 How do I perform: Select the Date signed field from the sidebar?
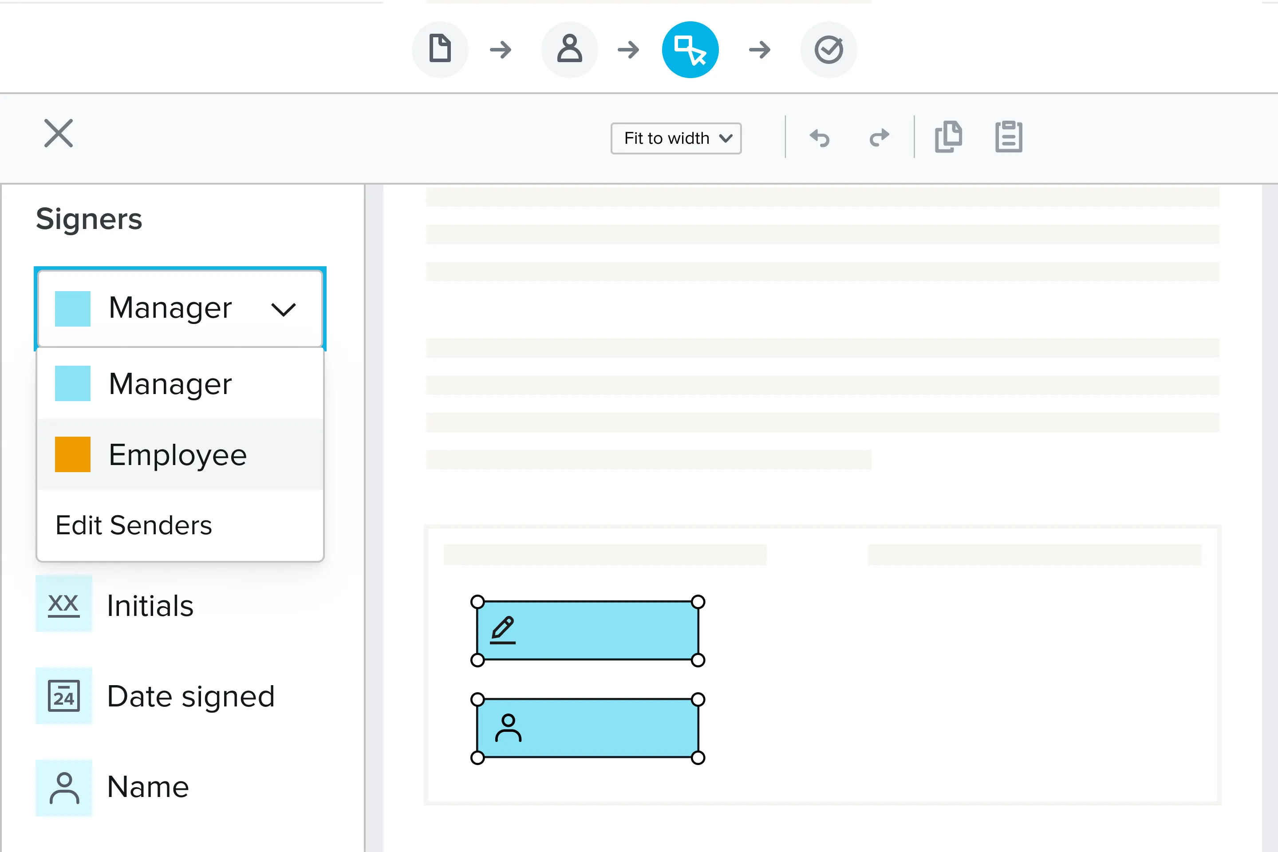190,696
